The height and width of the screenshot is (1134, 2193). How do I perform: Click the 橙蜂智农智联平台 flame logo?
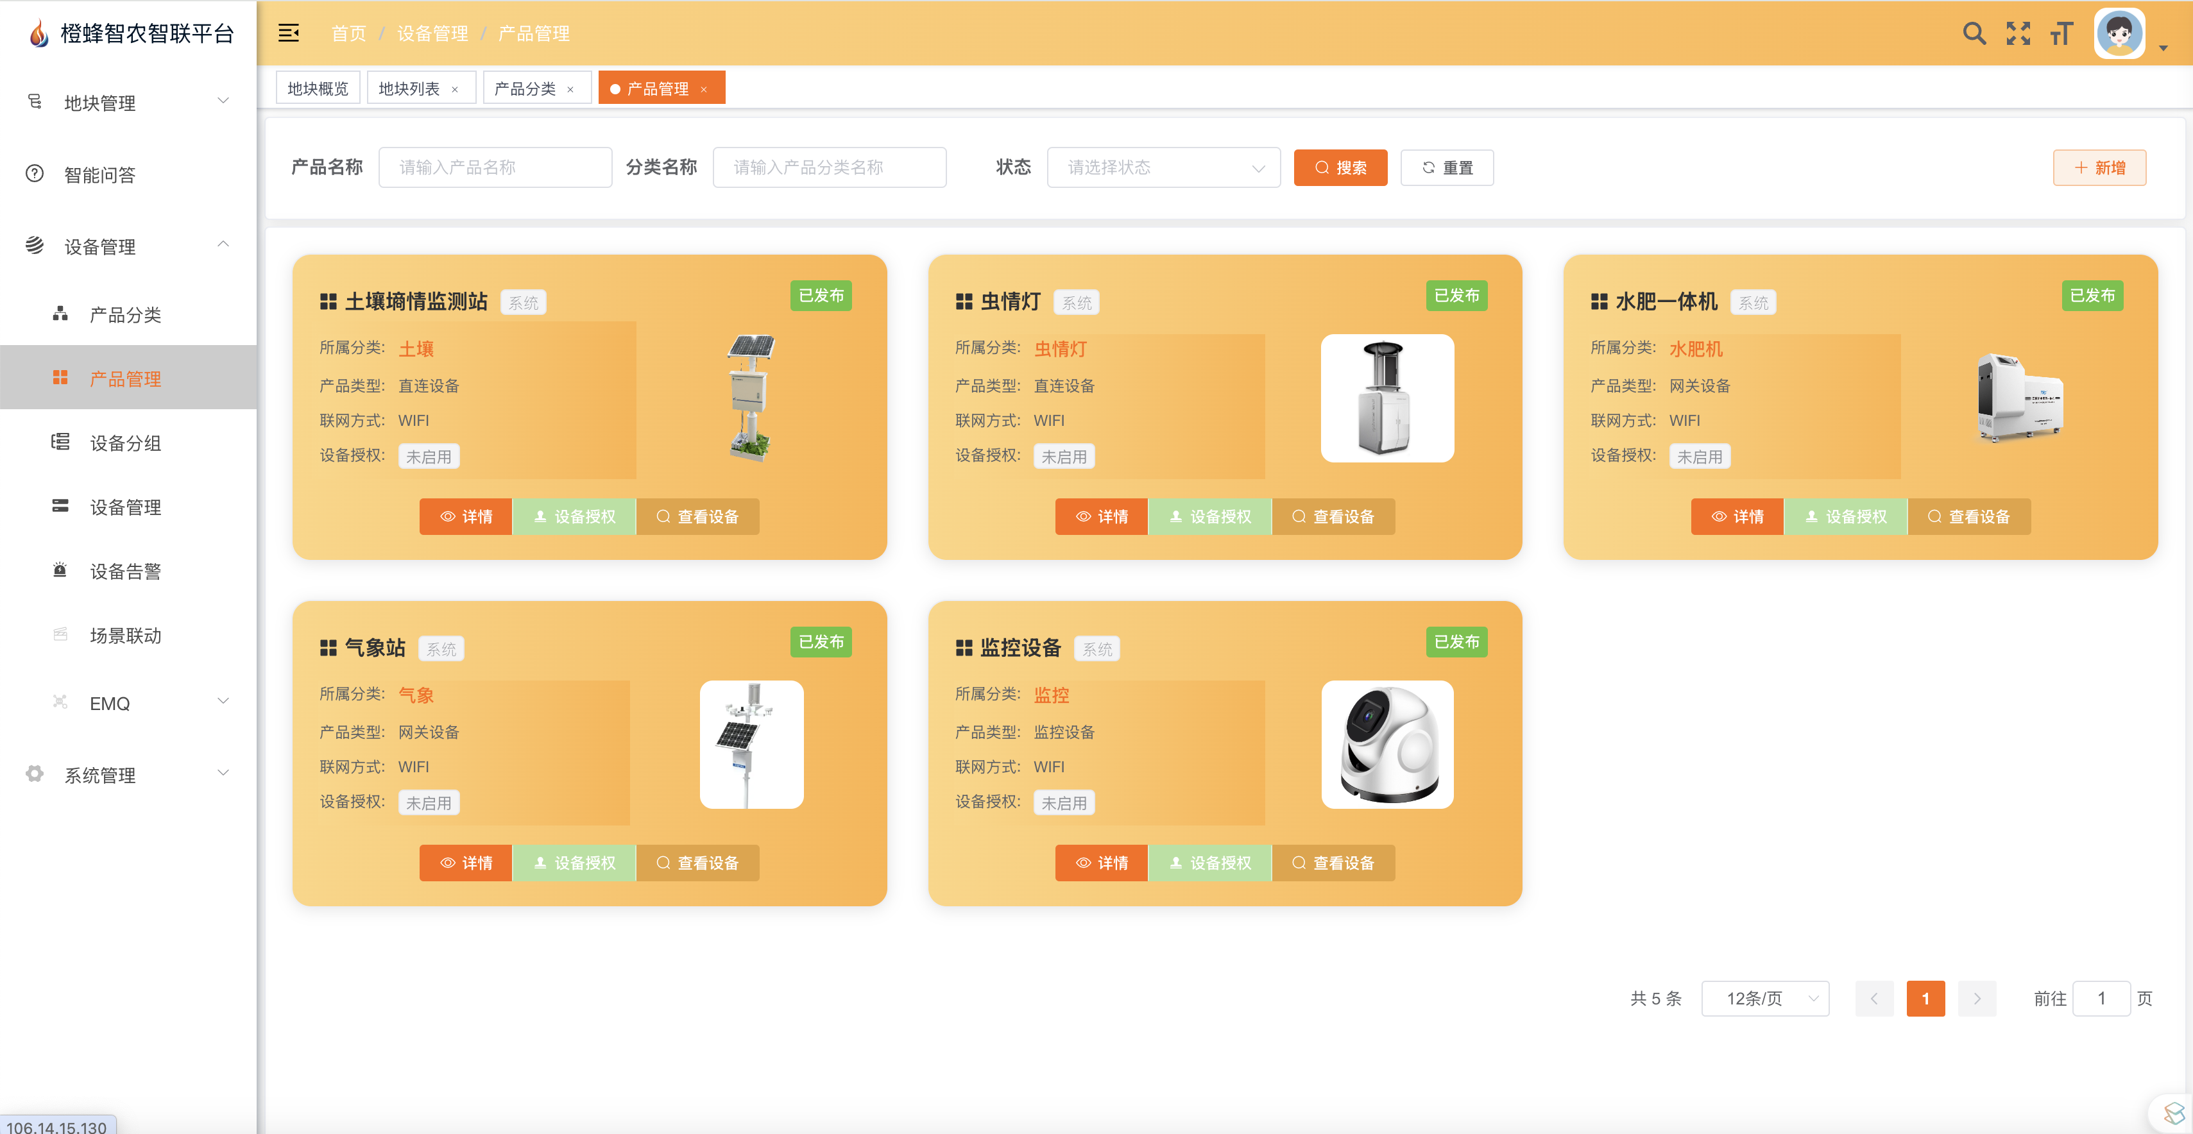pos(38,33)
